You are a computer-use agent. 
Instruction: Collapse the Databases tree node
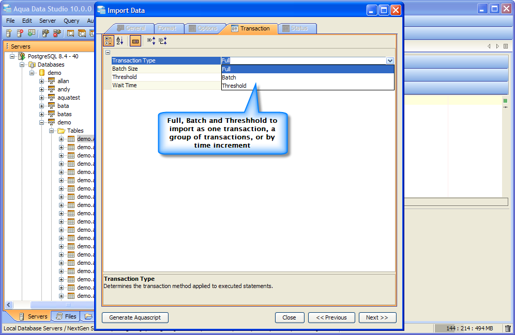pyautogui.click(x=22, y=65)
